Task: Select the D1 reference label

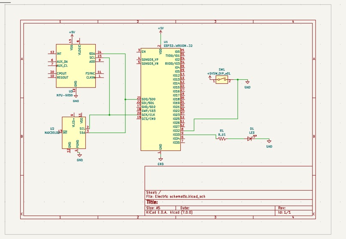Action: point(252,129)
